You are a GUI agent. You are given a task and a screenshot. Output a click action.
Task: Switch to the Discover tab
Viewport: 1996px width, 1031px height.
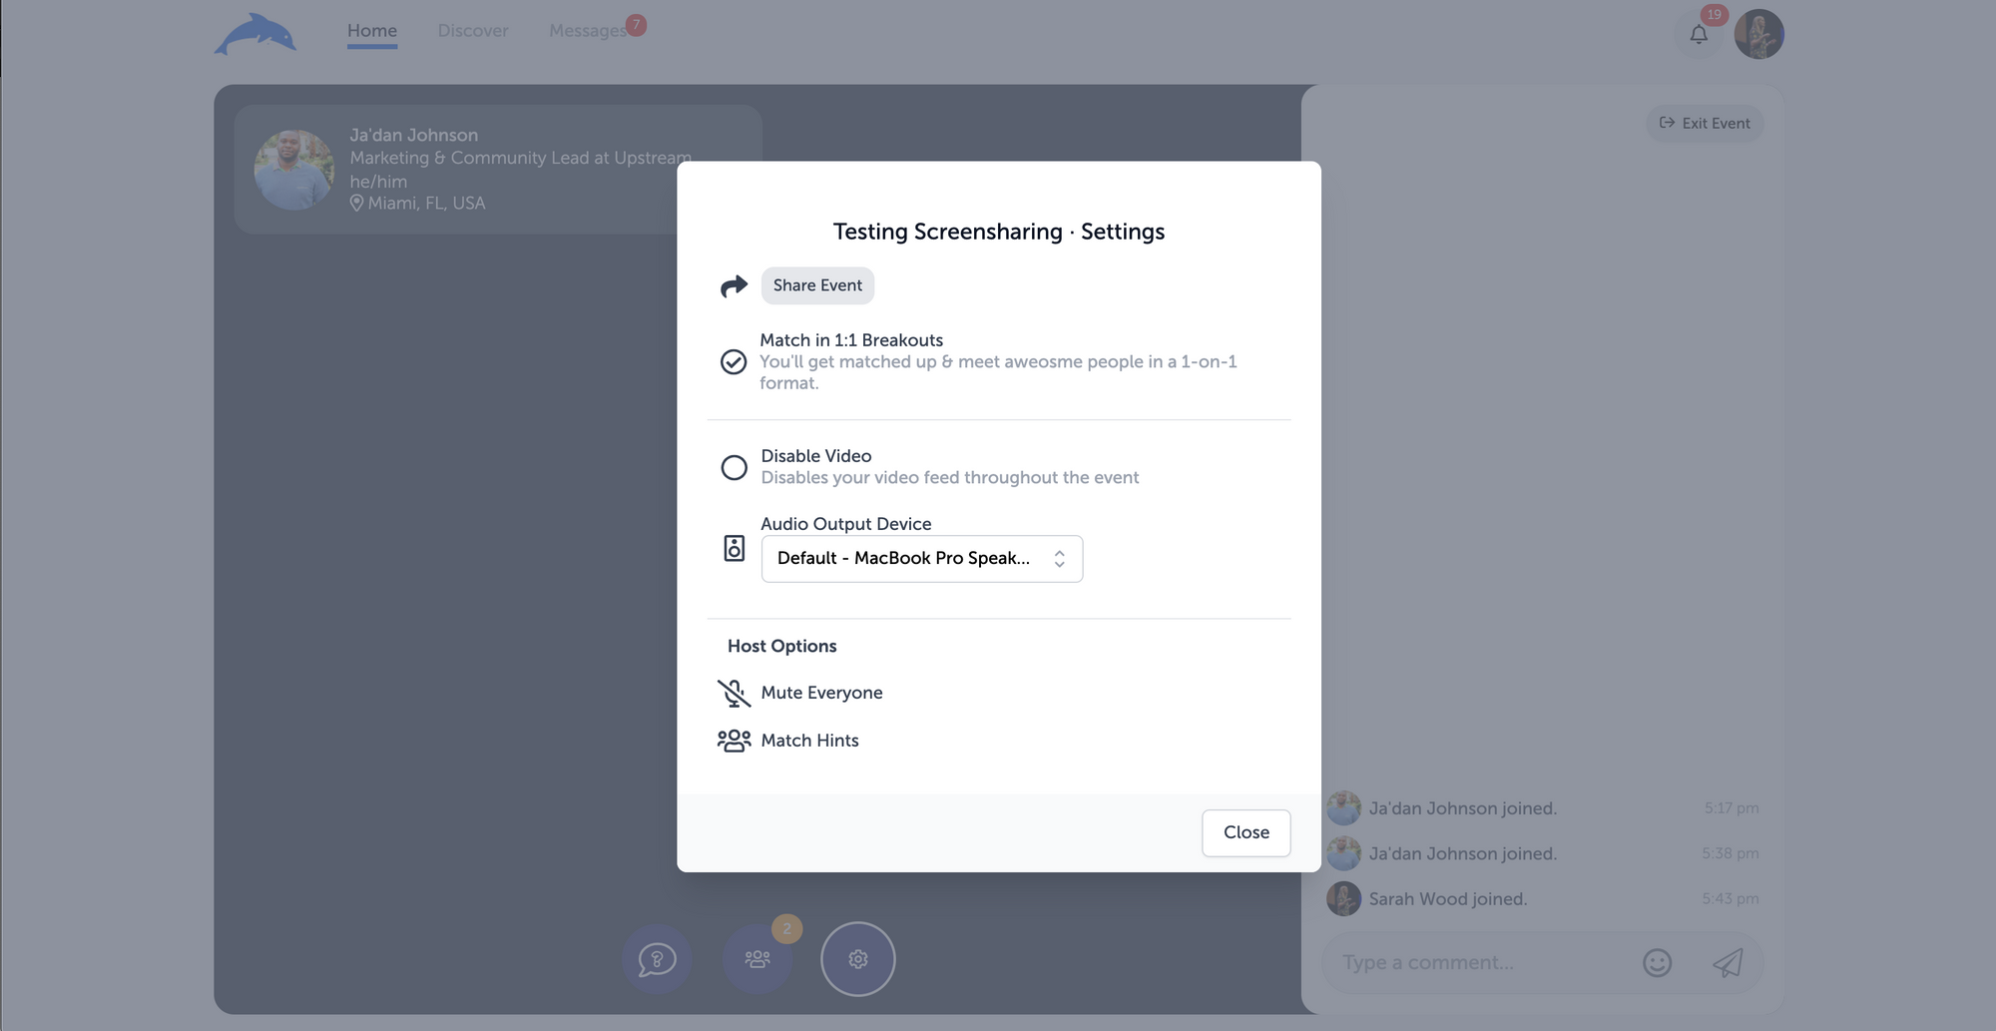[473, 31]
